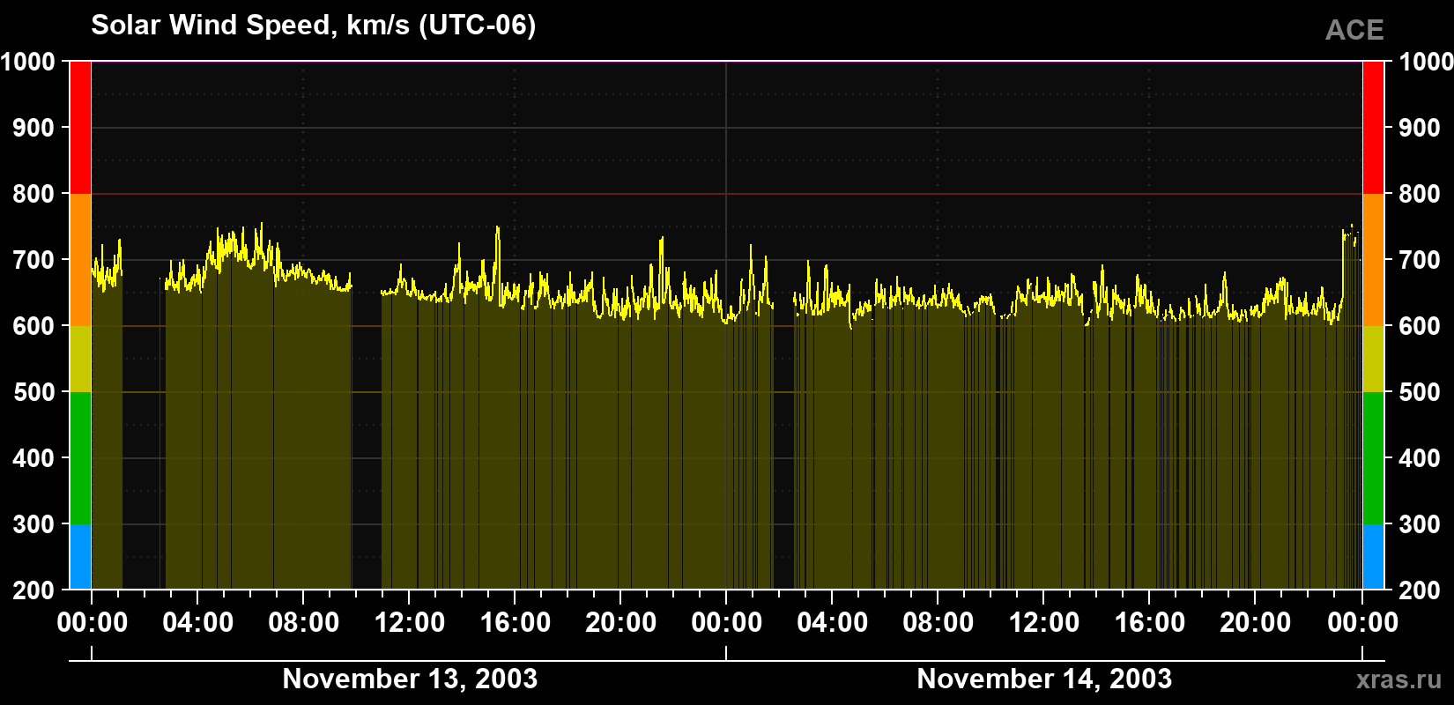Viewport: 1454px width, 705px height.
Task: Click the green color band on left scale
Action: point(80,458)
